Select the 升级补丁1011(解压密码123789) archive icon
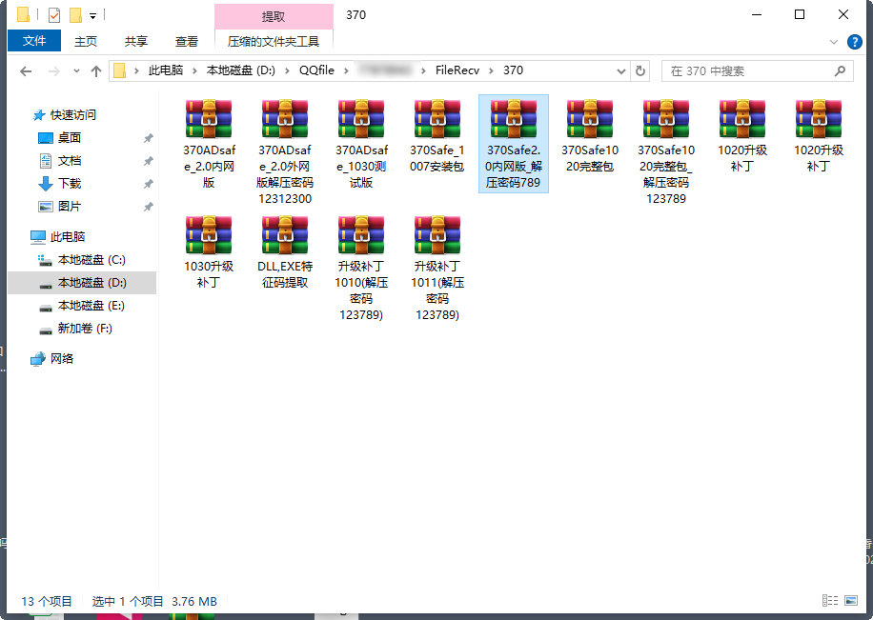 click(437, 235)
